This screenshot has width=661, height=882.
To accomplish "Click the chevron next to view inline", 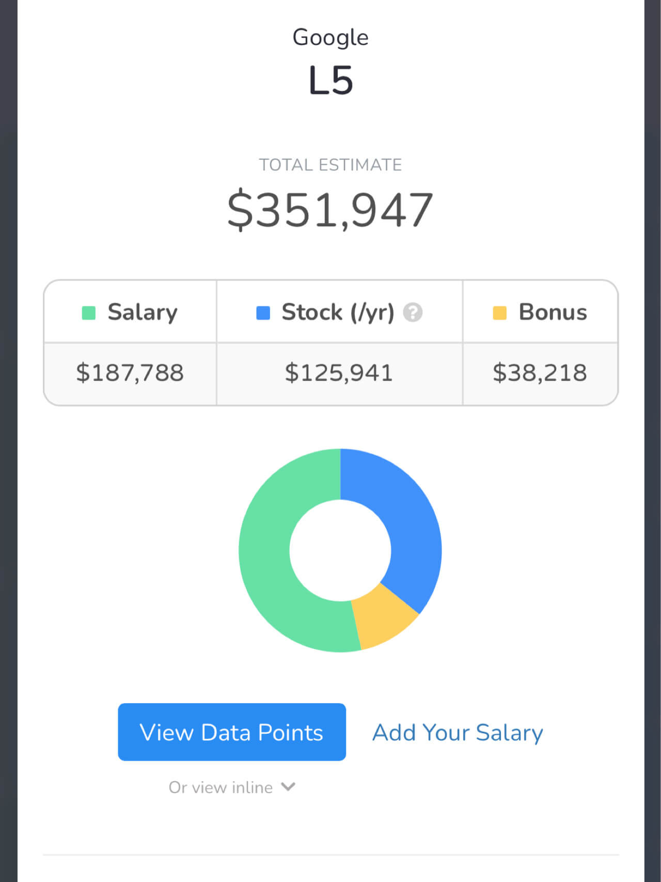I will point(288,787).
